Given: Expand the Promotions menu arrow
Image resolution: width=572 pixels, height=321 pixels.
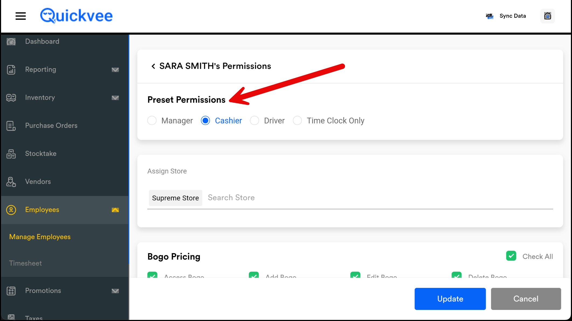Looking at the screenshot, I should tap(115, 291).
